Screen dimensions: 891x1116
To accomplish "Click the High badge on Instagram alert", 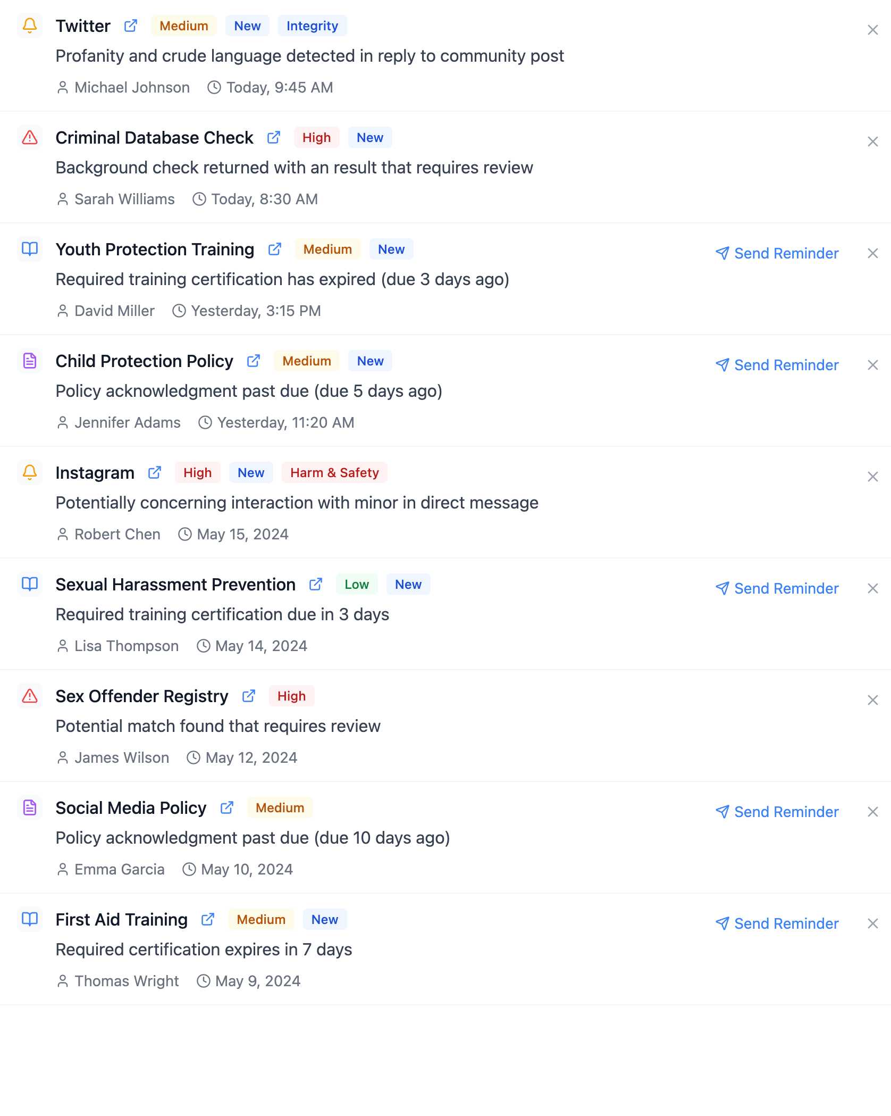I will coord(197,472).
